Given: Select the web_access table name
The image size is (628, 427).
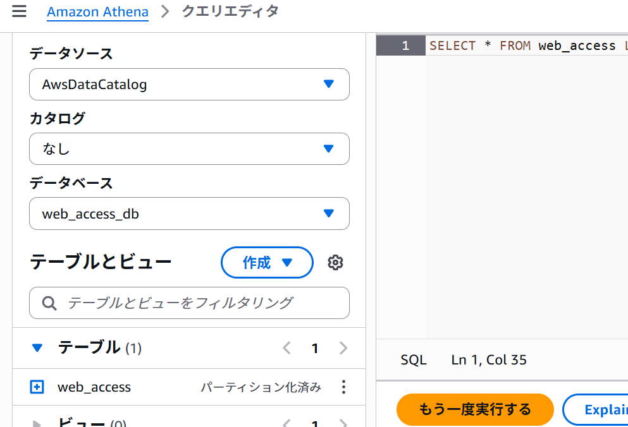Looking at the screenshot, I should [x=94, y=387].
